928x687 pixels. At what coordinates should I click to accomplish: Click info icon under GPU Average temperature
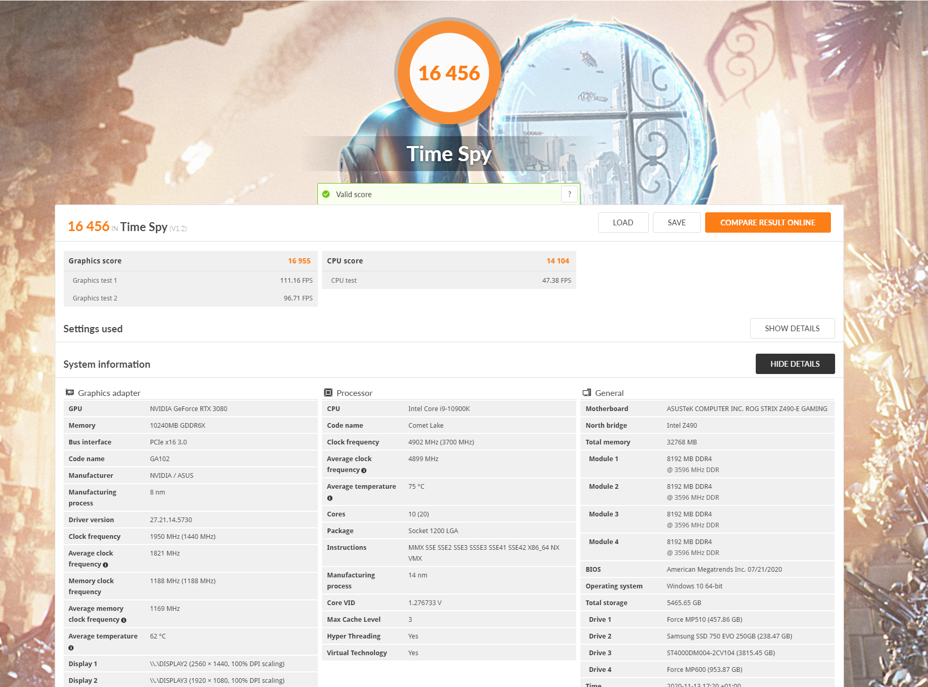click(71, 648)
